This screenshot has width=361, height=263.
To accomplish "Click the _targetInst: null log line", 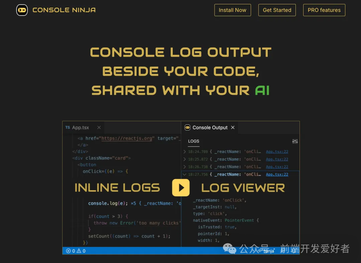I will pos(215,207).
